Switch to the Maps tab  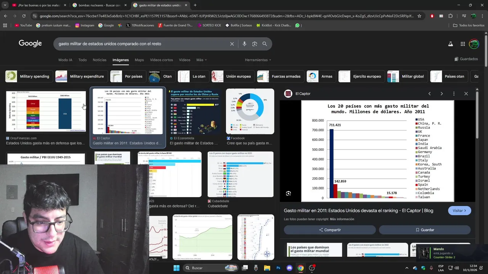(x=139, y=60)
